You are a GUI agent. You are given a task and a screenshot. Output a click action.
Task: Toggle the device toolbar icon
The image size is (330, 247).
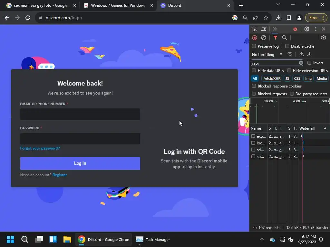[x=264, y=29]
